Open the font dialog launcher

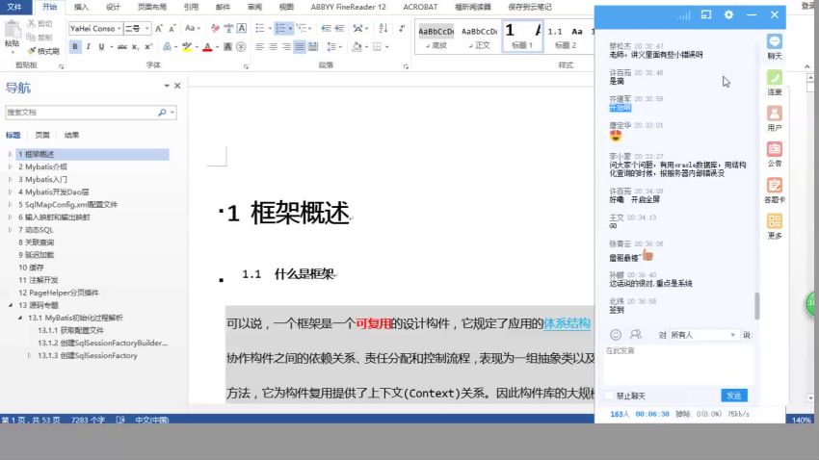tap(246, 66)
